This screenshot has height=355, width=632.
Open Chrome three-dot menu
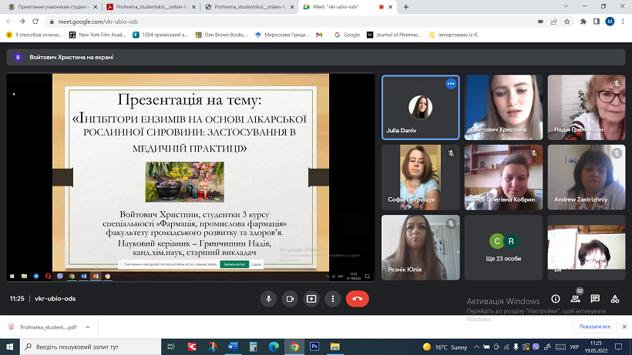[623, 22]
